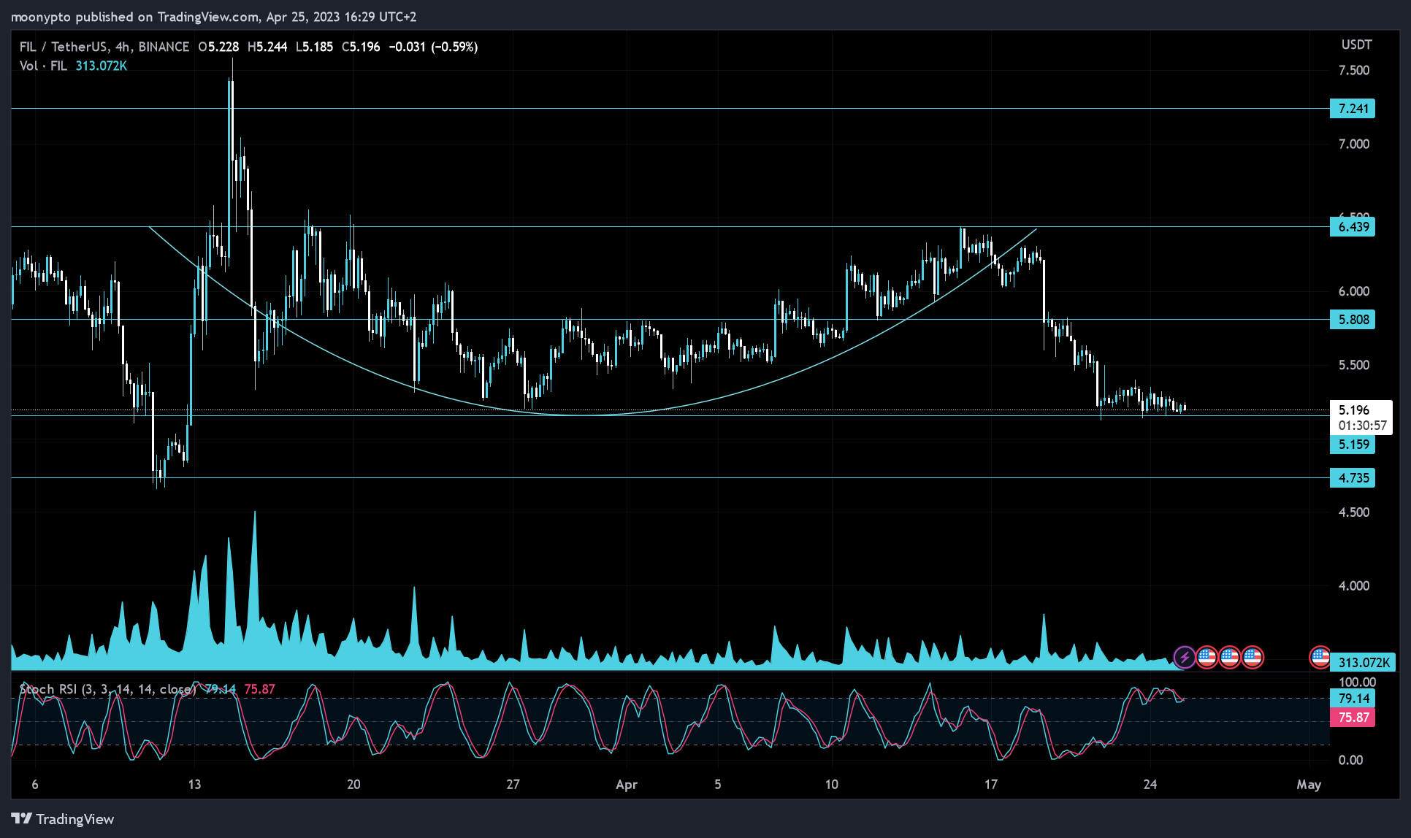The image size is (1411, 838).
Task: Select the 5.159 support price label
Action: tap(1353, 445)
